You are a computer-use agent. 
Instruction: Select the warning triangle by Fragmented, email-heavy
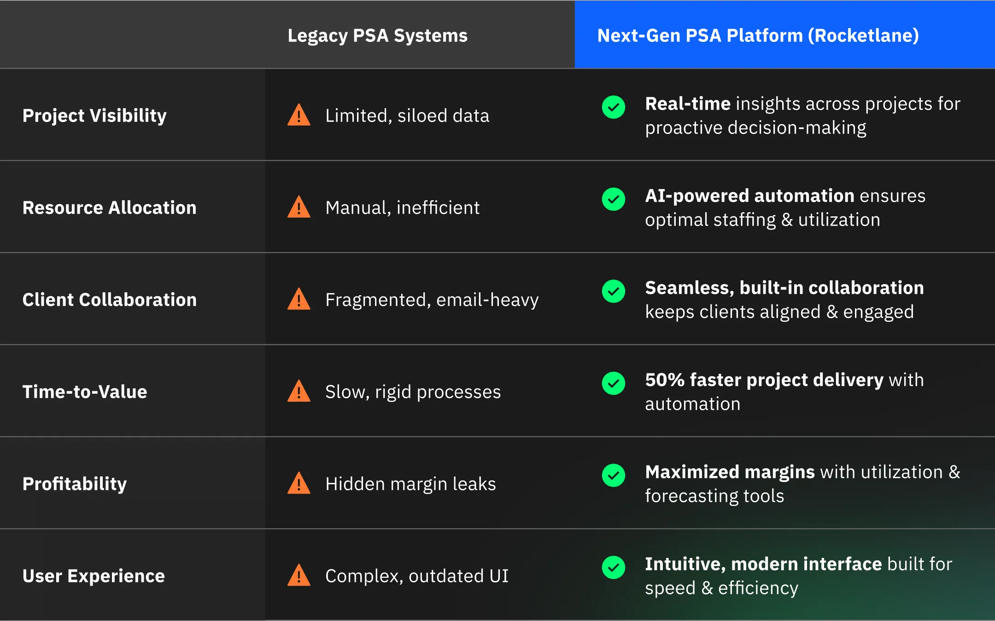point(299,300)
